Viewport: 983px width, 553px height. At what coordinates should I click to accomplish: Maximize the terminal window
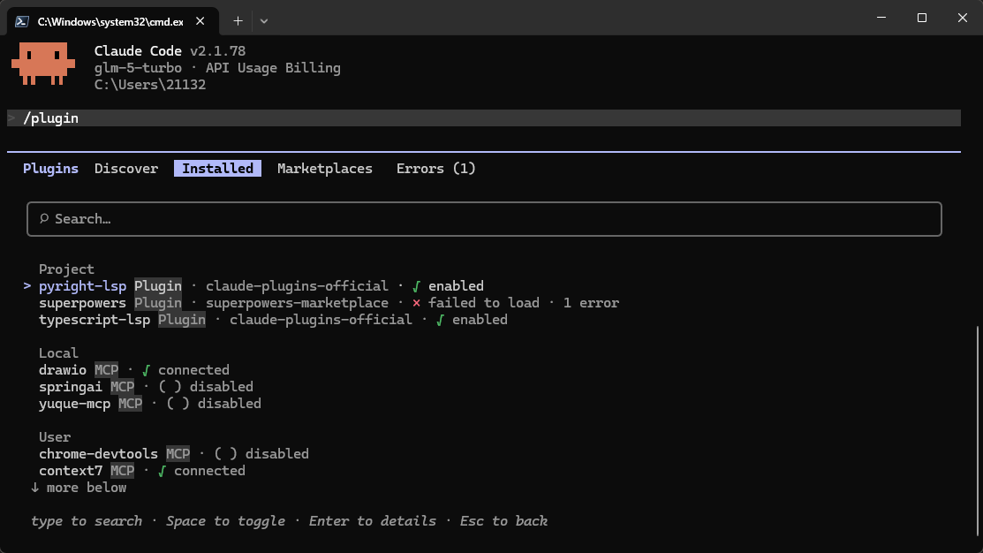921,18
